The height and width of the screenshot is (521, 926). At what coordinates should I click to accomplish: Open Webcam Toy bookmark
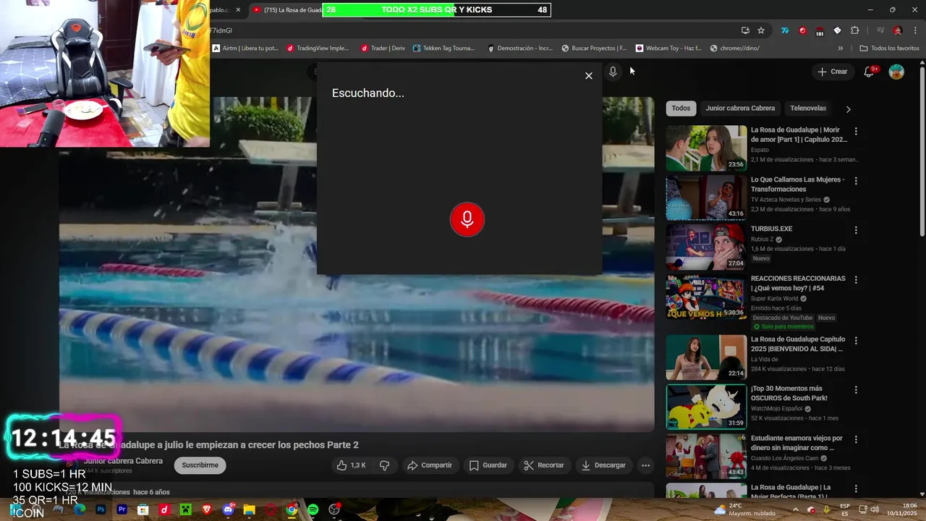pos(669,48)
